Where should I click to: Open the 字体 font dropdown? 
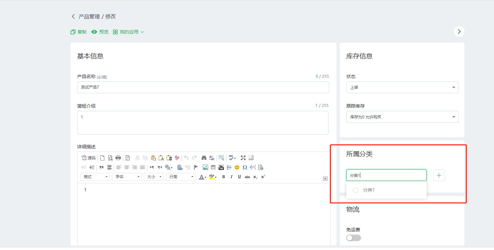(127, 177)
